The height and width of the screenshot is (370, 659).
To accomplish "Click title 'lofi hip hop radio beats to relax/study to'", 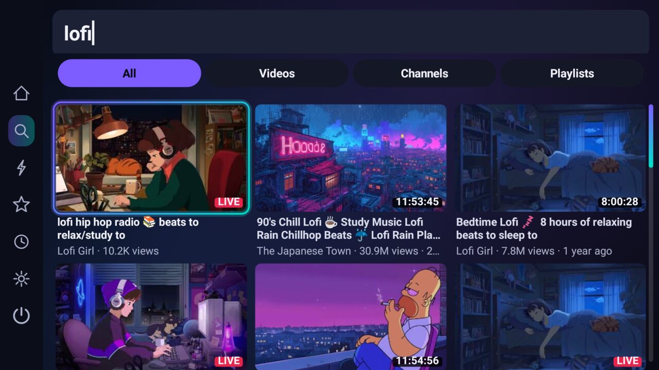I will (x=128, y=229).
